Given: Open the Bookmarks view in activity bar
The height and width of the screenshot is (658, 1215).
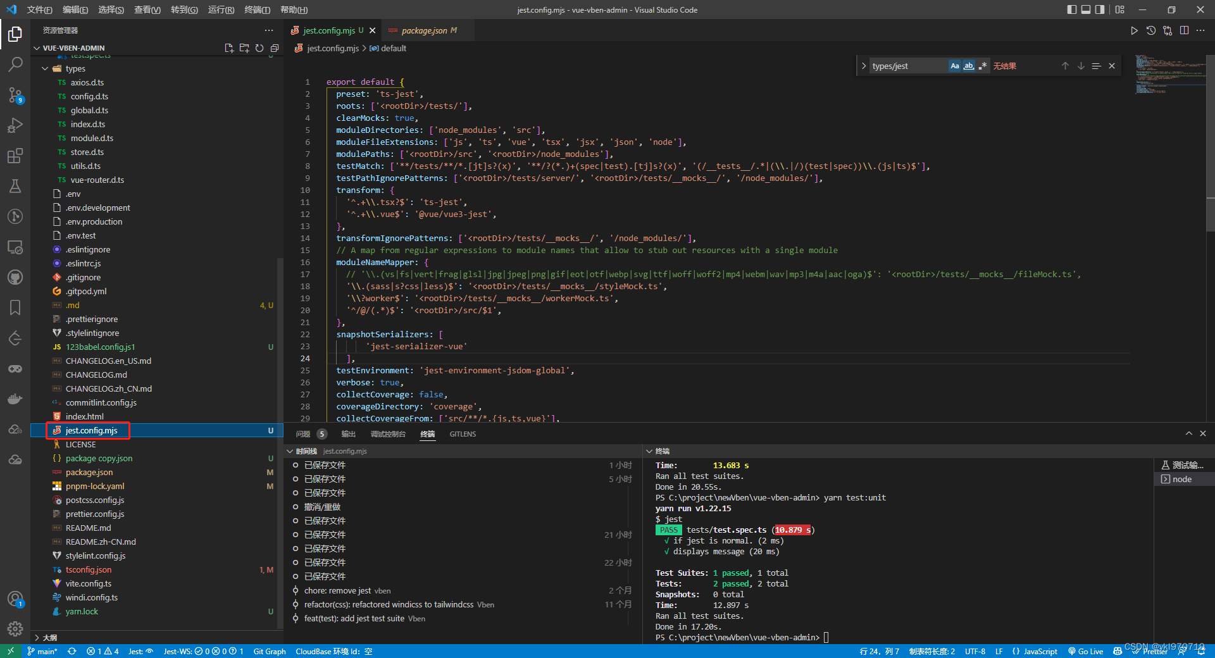Looking at the screenshot, I should tap(15, 307).
